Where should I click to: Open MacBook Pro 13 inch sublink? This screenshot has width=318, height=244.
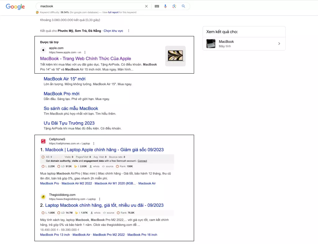click(55, 235)
